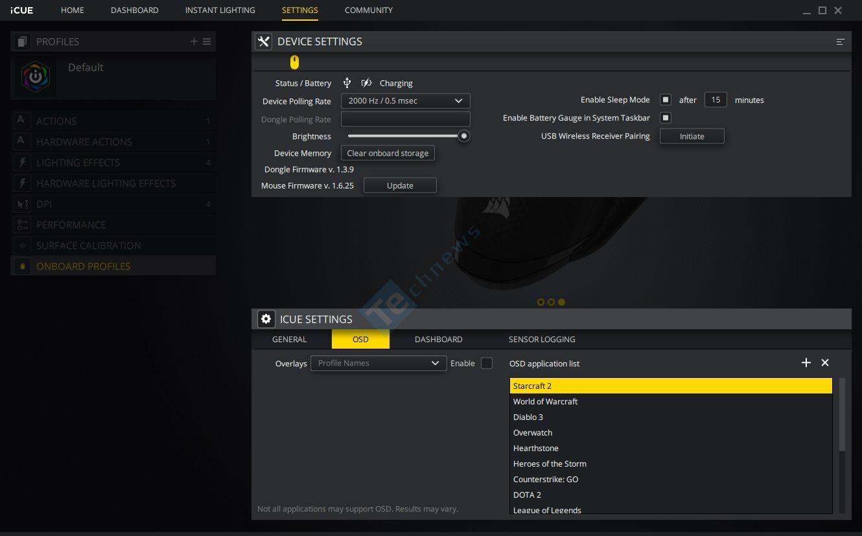Image resolution: width=862 pixels, height=536 pixels.
Task: Open the Surface Calibration section
Action: [113, 245]
